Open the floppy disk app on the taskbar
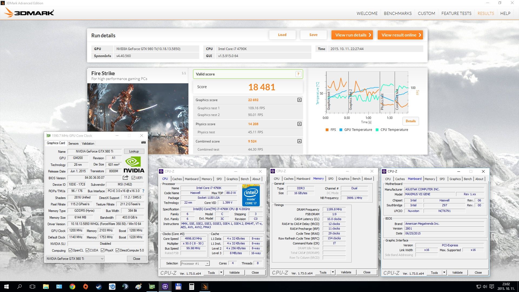This screenshot has width=519, height=292. [x=178, y=287]
